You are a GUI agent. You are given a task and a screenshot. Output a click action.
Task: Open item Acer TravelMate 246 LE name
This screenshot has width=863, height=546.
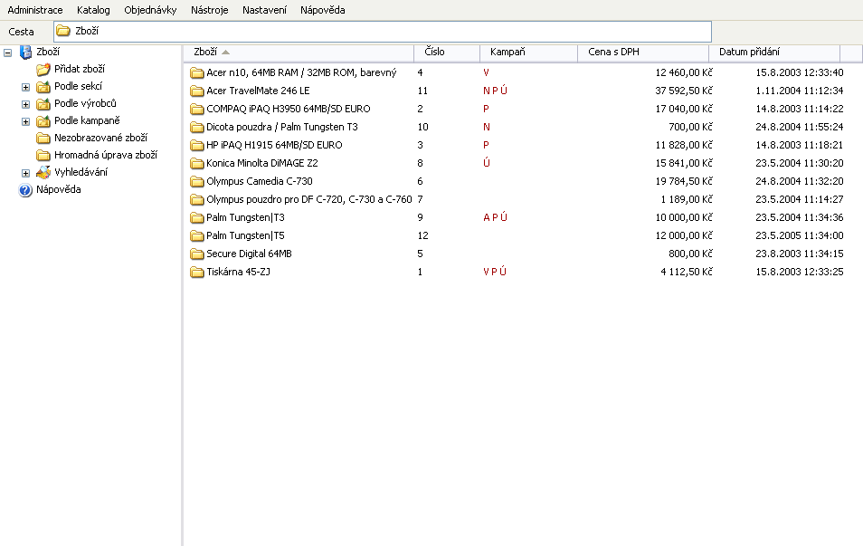point(258,91)
